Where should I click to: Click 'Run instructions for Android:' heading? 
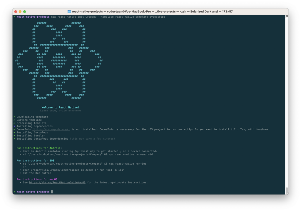(x=39, y=148)
